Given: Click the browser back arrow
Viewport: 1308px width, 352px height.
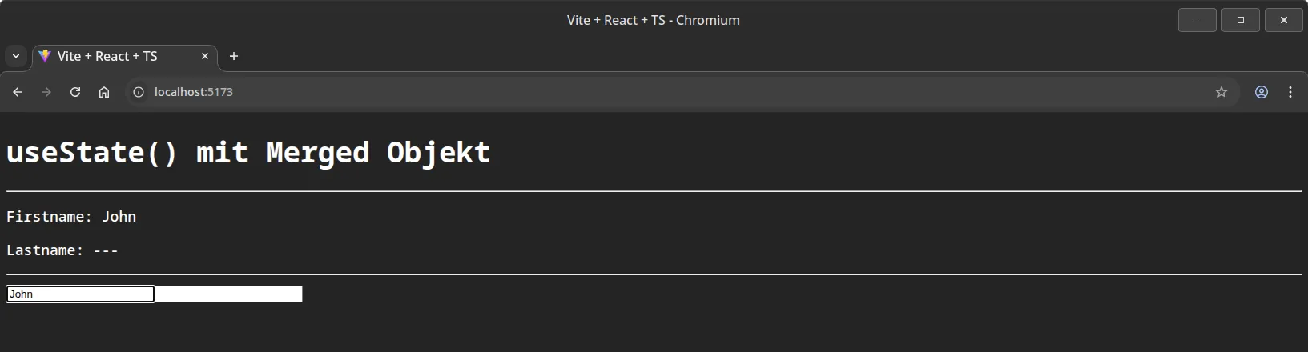Looking at the screenshot, I should pos(18,92).
